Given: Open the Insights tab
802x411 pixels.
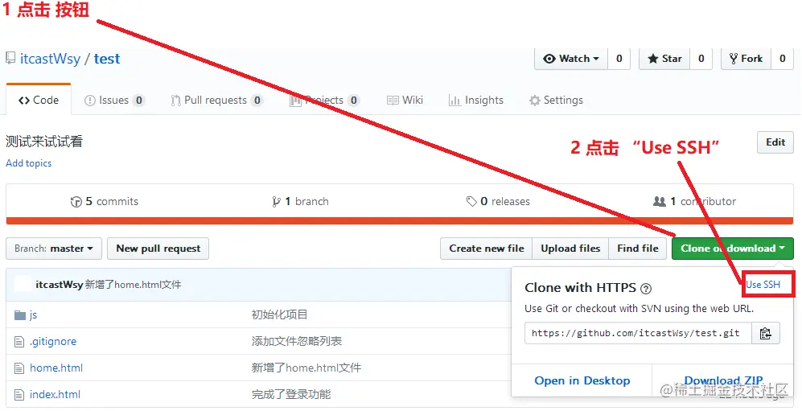Looking at the screenshot, I should coord(475,101).
